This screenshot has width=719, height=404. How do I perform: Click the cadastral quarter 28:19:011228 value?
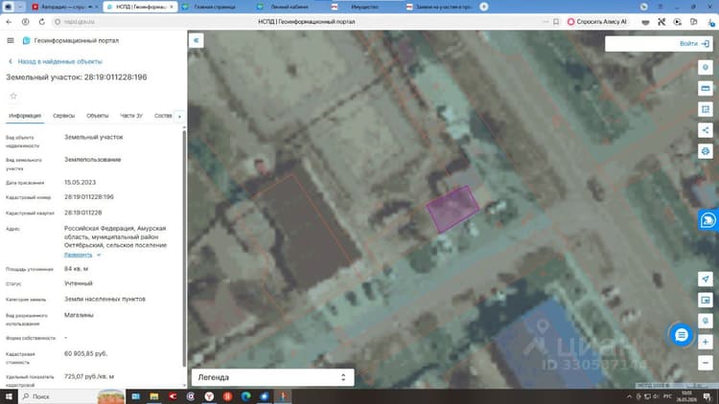(83, 213)
